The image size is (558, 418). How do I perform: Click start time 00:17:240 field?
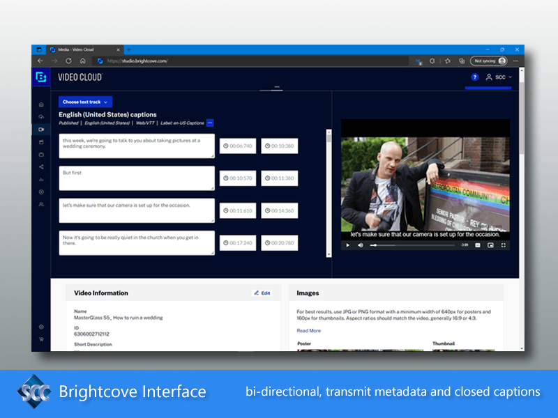click(238, 243)
